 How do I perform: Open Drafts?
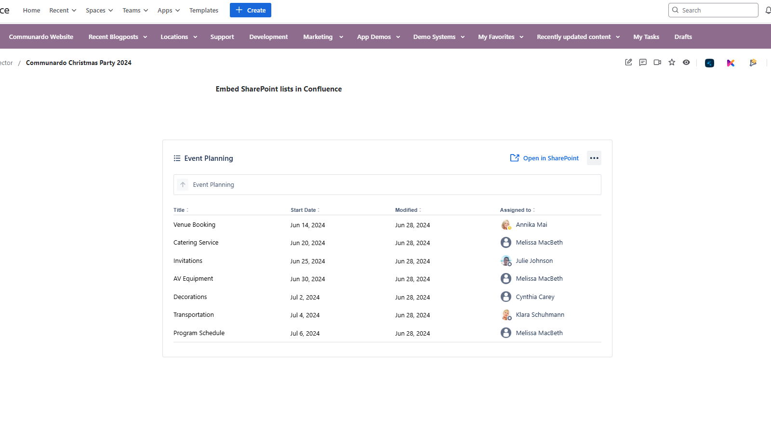[x=683, y=37]
